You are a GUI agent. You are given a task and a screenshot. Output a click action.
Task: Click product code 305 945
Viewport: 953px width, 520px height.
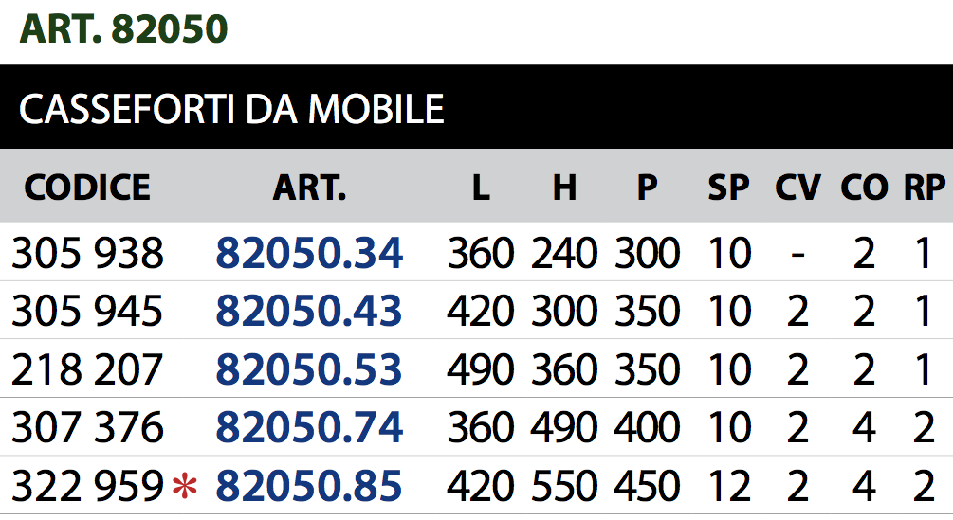[87, 312]
